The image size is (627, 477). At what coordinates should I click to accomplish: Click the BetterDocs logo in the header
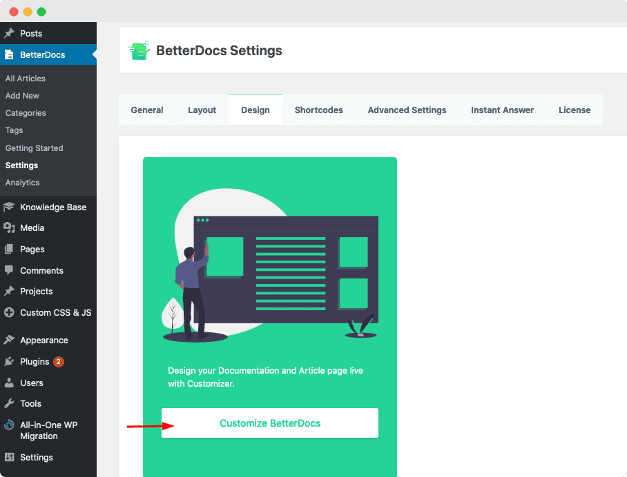[139, 50]
